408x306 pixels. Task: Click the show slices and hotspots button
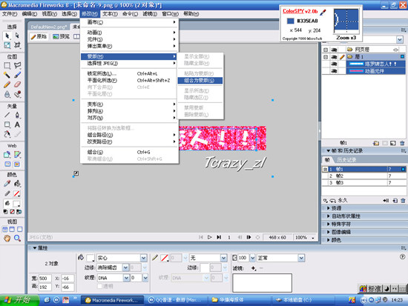(x=17, y=164)
